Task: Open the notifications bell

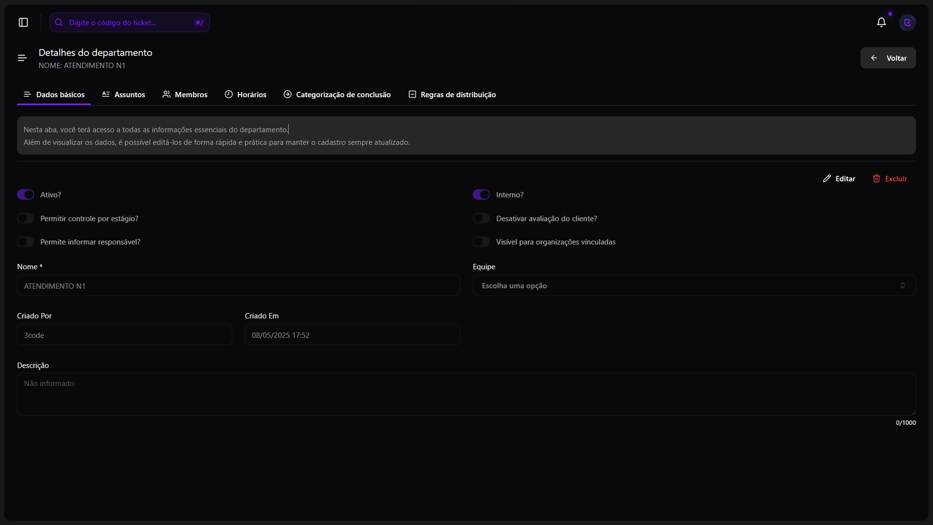Action: click(x=881, y=22)
